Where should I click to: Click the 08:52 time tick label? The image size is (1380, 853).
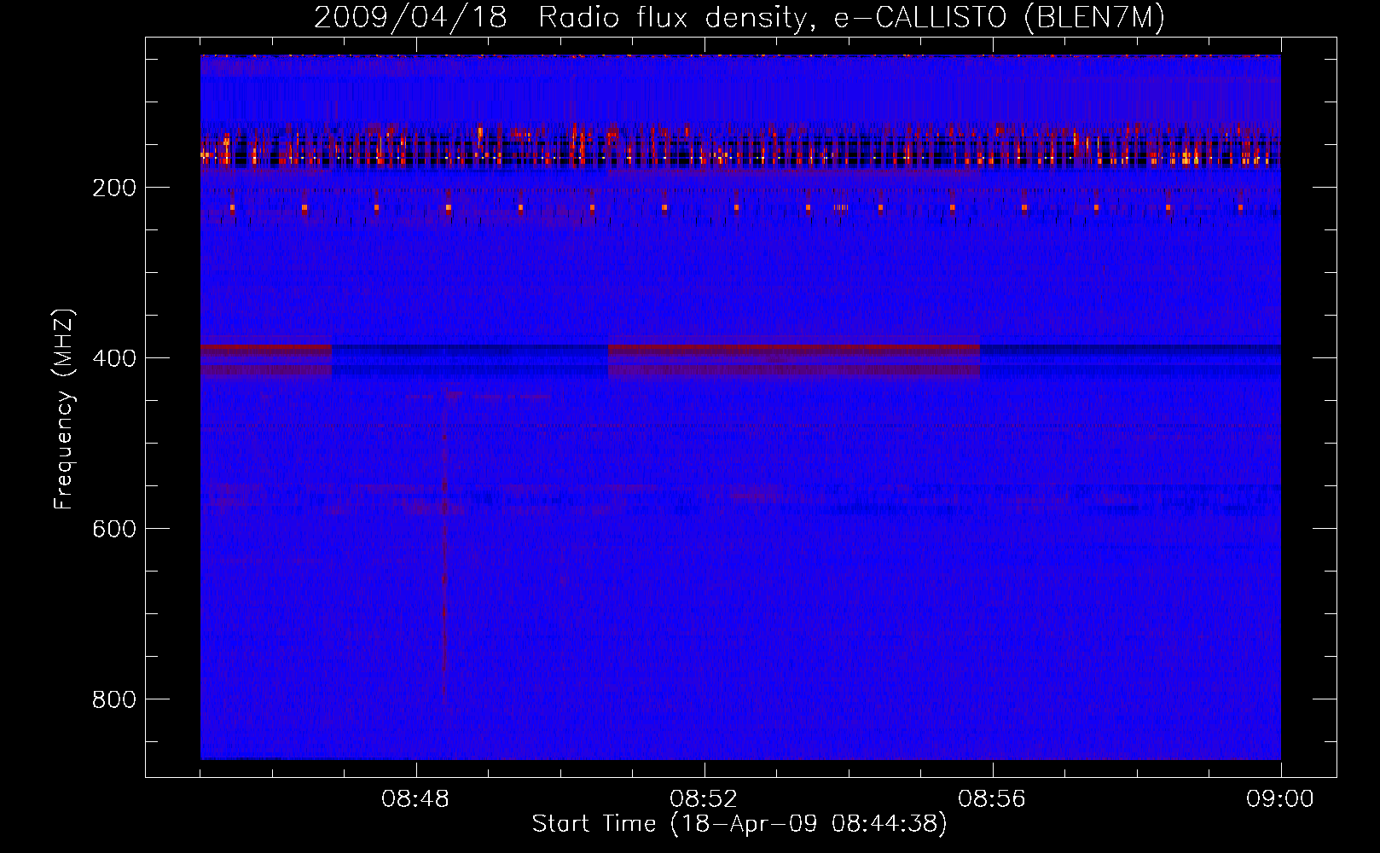(704, 799)
